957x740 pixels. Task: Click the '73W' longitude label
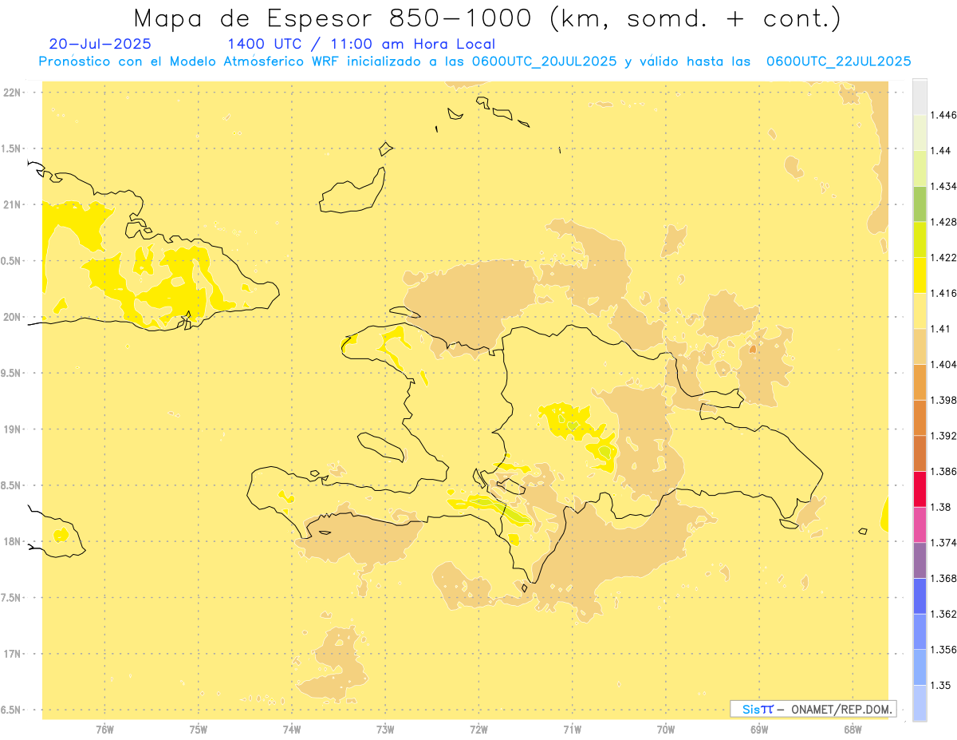[x=385, y=729]
